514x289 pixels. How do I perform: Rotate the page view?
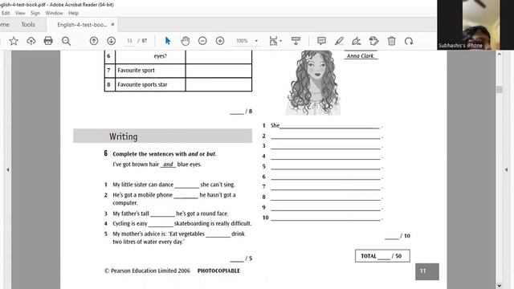409,41
